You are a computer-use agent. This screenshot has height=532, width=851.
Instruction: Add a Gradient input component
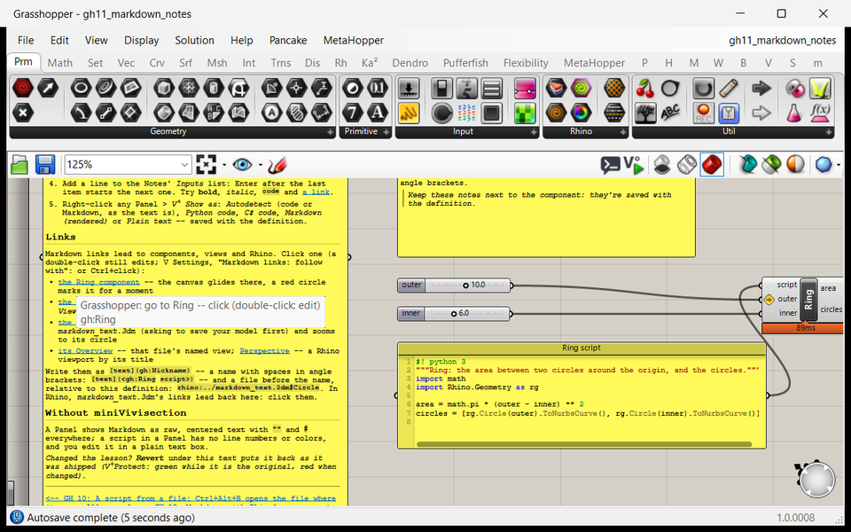525,88
